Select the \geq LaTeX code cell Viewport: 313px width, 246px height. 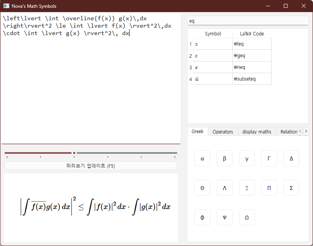252,56
